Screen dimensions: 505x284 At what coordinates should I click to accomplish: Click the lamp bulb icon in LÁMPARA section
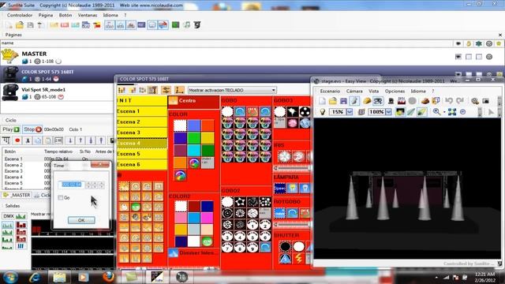pos(293,189)
